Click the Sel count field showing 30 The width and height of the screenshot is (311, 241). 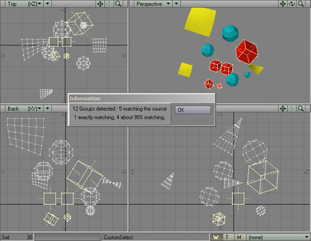coord(17,237)
